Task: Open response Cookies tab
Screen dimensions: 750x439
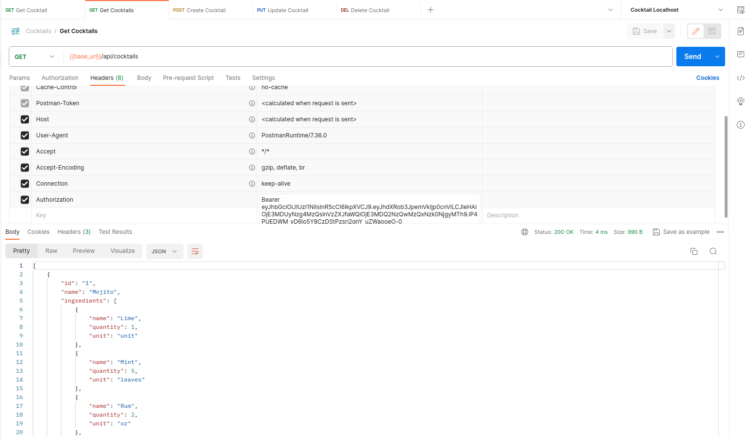Action: point(39,232)
